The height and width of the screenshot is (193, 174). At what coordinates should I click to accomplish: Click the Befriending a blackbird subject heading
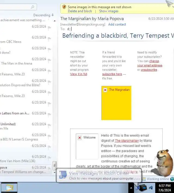118,36
